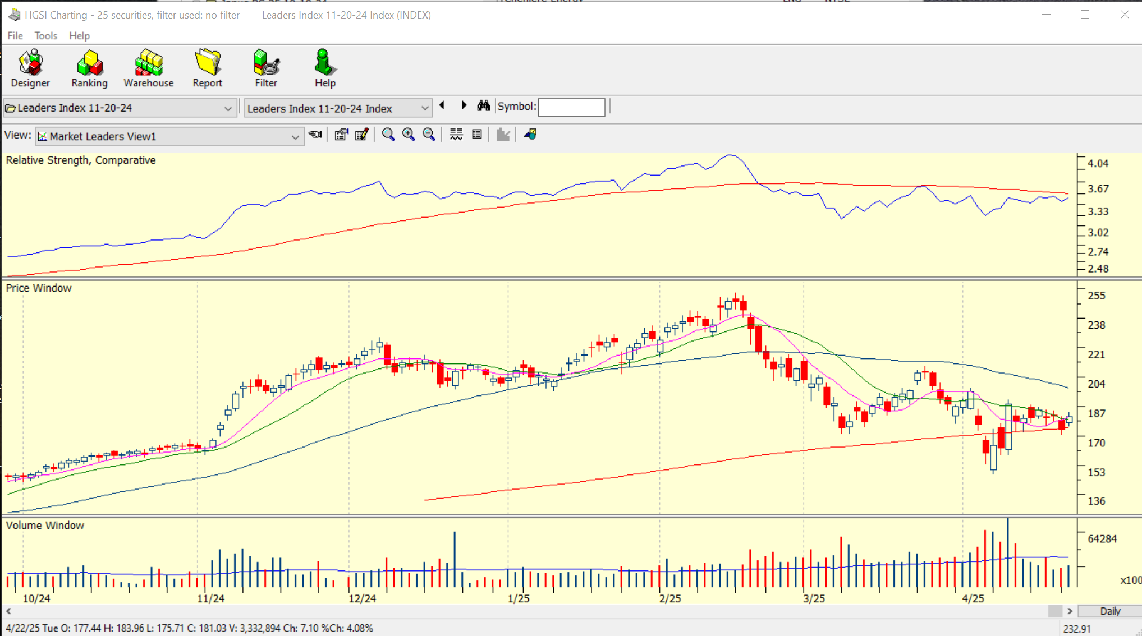Click the 2/25 date axis label
The width and height of the screenshot is (1142, 636).
pyautogui.click(x=670, y=598)
